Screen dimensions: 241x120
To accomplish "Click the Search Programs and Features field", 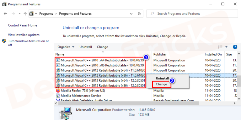I will [192, 14].
